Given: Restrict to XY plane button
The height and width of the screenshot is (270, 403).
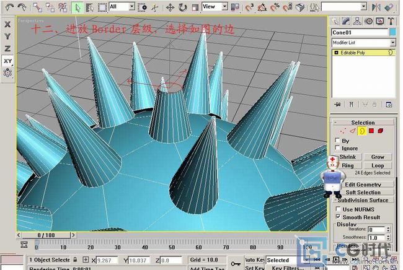Looking at the screenshot, I should (x=7, y=61).
